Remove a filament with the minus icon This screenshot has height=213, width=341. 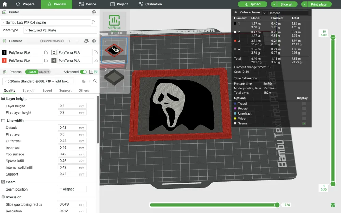[x=76, y=41]
